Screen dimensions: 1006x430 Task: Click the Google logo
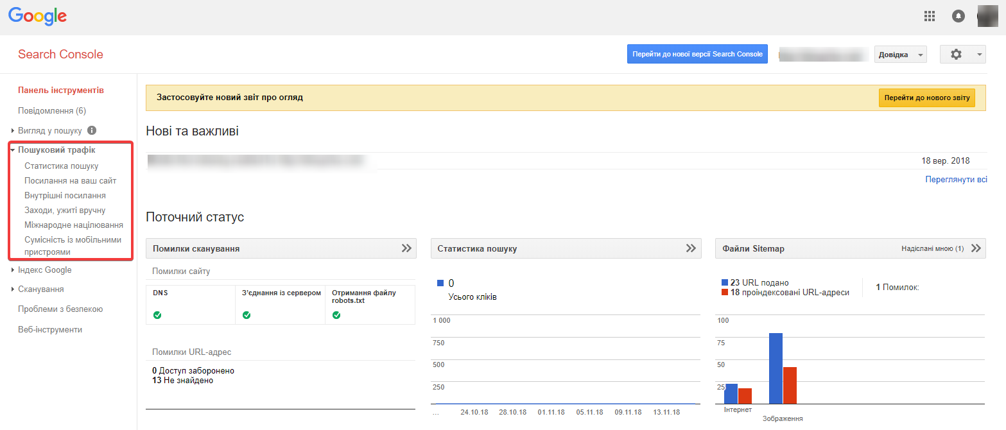tap(37, 17)
